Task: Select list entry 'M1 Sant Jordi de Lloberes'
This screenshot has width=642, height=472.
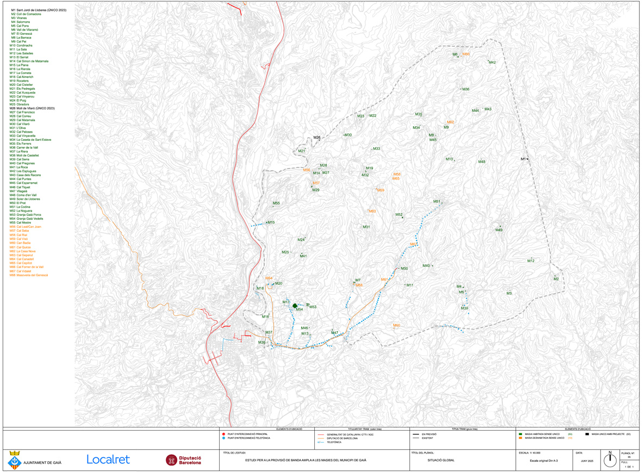Action: coord(39,10)
